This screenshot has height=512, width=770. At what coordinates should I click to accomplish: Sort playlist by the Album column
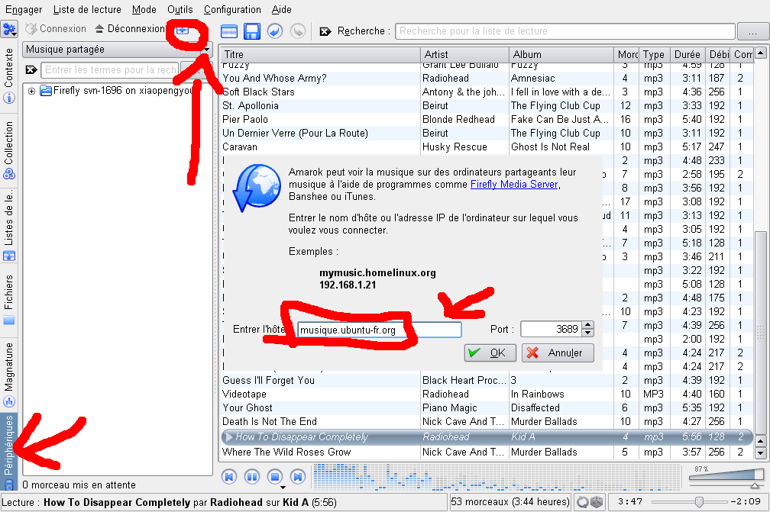561,54
